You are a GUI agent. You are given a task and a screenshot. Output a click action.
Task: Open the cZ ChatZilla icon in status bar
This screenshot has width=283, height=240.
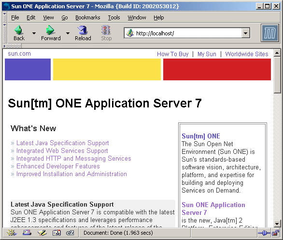click(70, 233)
